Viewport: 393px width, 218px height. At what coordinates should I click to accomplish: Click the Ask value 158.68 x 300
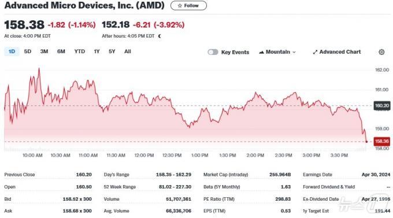77,211
